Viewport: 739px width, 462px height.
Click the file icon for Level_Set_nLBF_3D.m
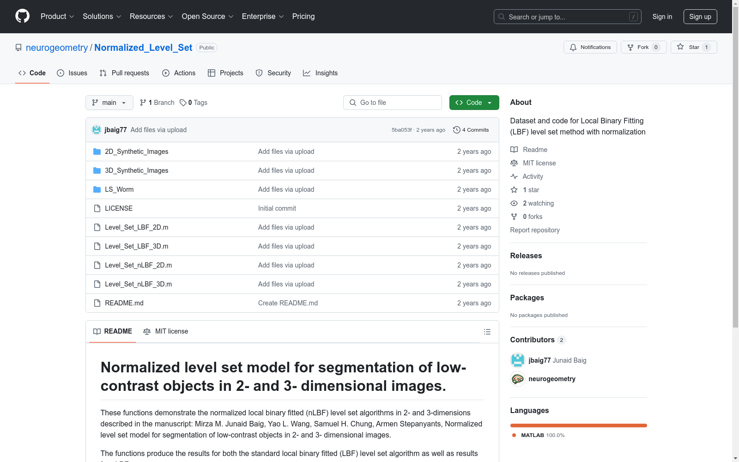pos(97,284)
